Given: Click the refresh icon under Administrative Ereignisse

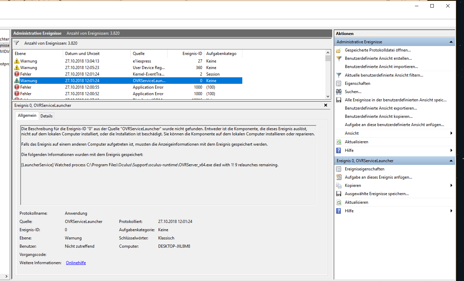Looking at the screenshot, I should (x=339, y=142).
